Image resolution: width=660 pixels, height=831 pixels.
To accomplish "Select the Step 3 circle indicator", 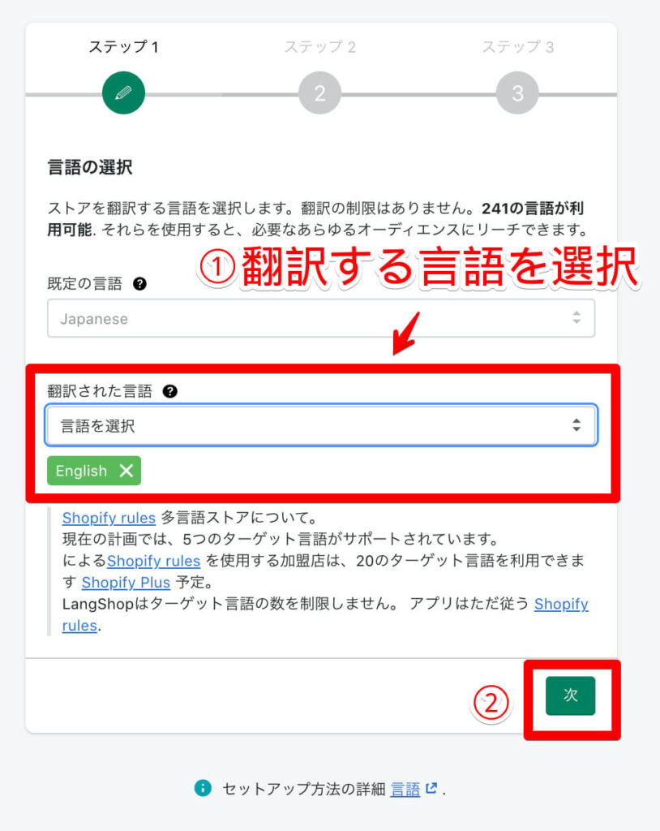I will (517, 93).
